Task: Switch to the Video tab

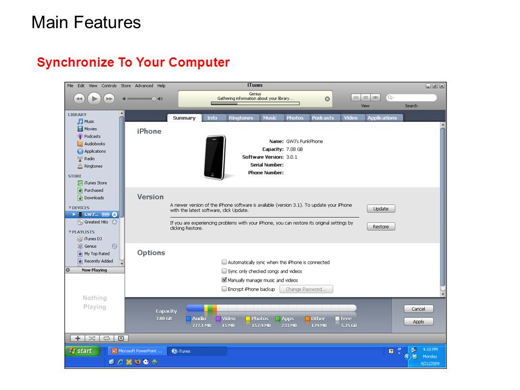Action: pyautogui.click(x=350, y=118)
